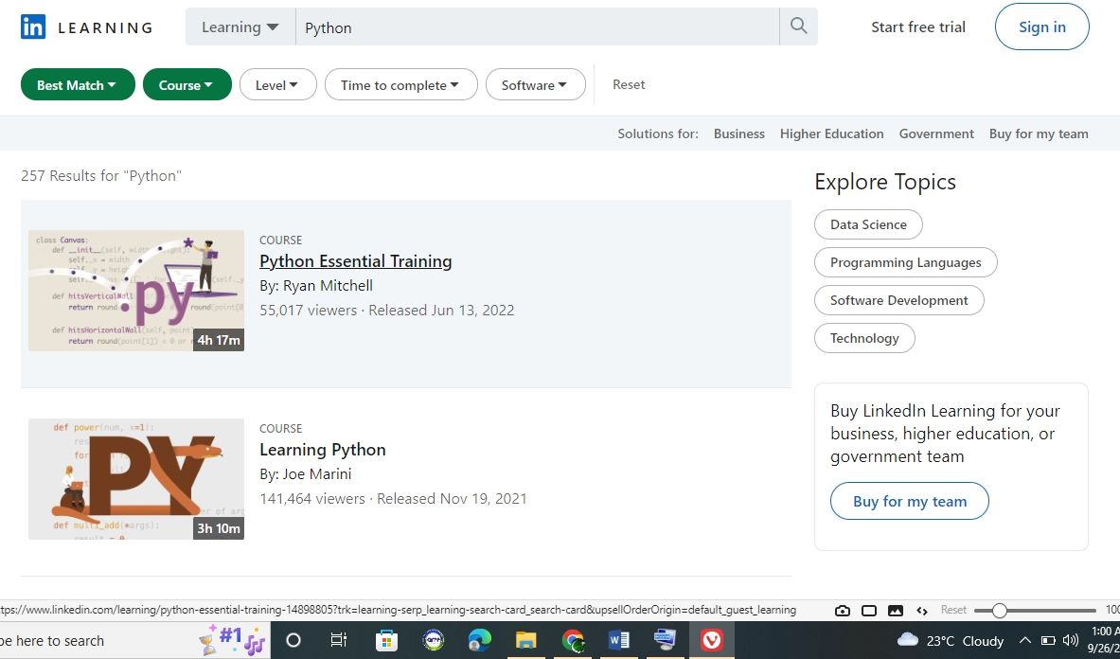Click the computer monitor app icon on taskbar
Screen dimensions: 1120x659
(x=665, y=640)
